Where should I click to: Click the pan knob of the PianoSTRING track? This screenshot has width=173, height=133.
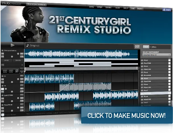[12, 111]
